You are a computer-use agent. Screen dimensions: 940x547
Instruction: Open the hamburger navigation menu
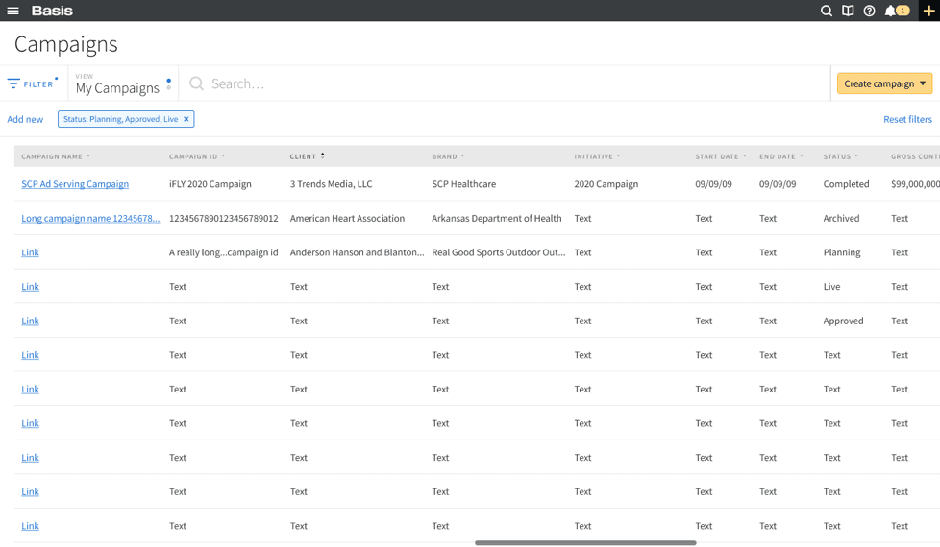[x=13, y=11]
